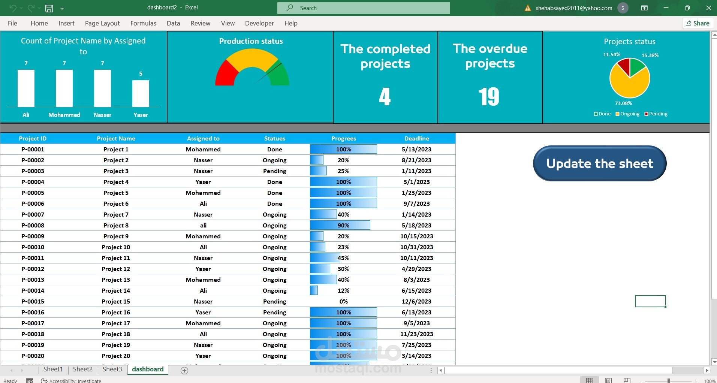The image size is (717, 383).
Task: Click the Share button
Action: [697, 23]
